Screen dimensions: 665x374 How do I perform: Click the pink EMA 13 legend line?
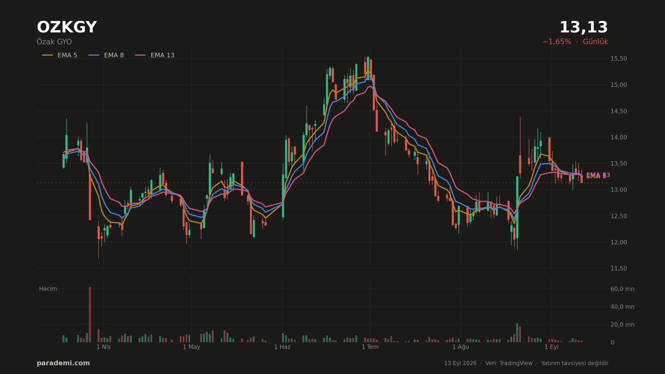click(140, 55)
